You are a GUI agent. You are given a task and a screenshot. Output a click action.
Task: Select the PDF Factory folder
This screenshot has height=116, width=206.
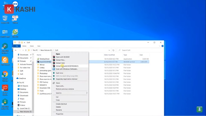tap(44, 82)
